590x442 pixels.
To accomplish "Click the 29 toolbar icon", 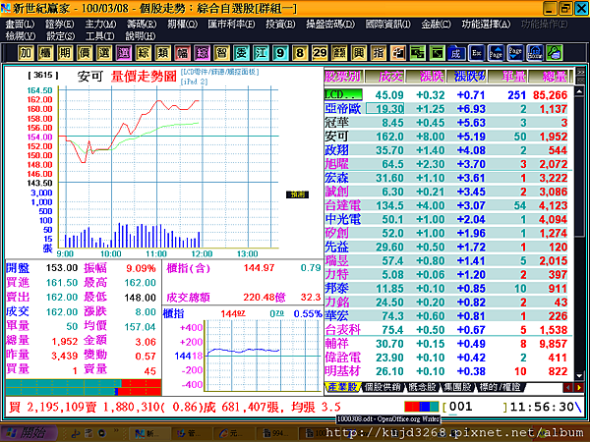I will [319, 53].
